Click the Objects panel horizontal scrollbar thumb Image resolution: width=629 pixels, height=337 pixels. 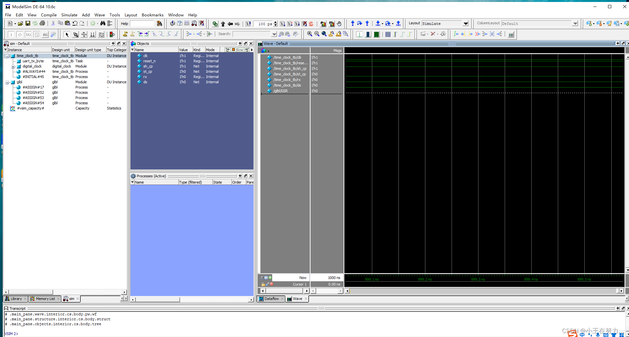157,299
